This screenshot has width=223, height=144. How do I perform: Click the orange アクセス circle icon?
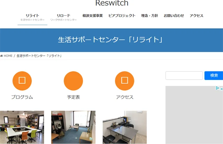point(124,81)
